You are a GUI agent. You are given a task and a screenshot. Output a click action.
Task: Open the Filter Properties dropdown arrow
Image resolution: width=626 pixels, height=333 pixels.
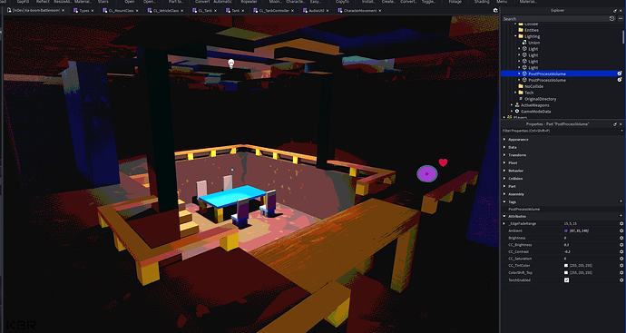(x=621, y=131)
